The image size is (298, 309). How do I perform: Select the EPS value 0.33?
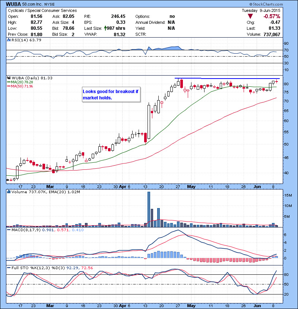click(x=121, y=22)
